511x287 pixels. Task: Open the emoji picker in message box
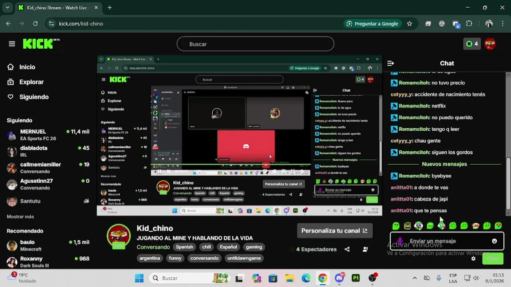point(495,241)
